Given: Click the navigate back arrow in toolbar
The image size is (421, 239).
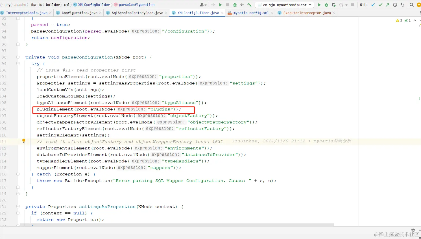Looking at the screenshot, I should (242, 5).
